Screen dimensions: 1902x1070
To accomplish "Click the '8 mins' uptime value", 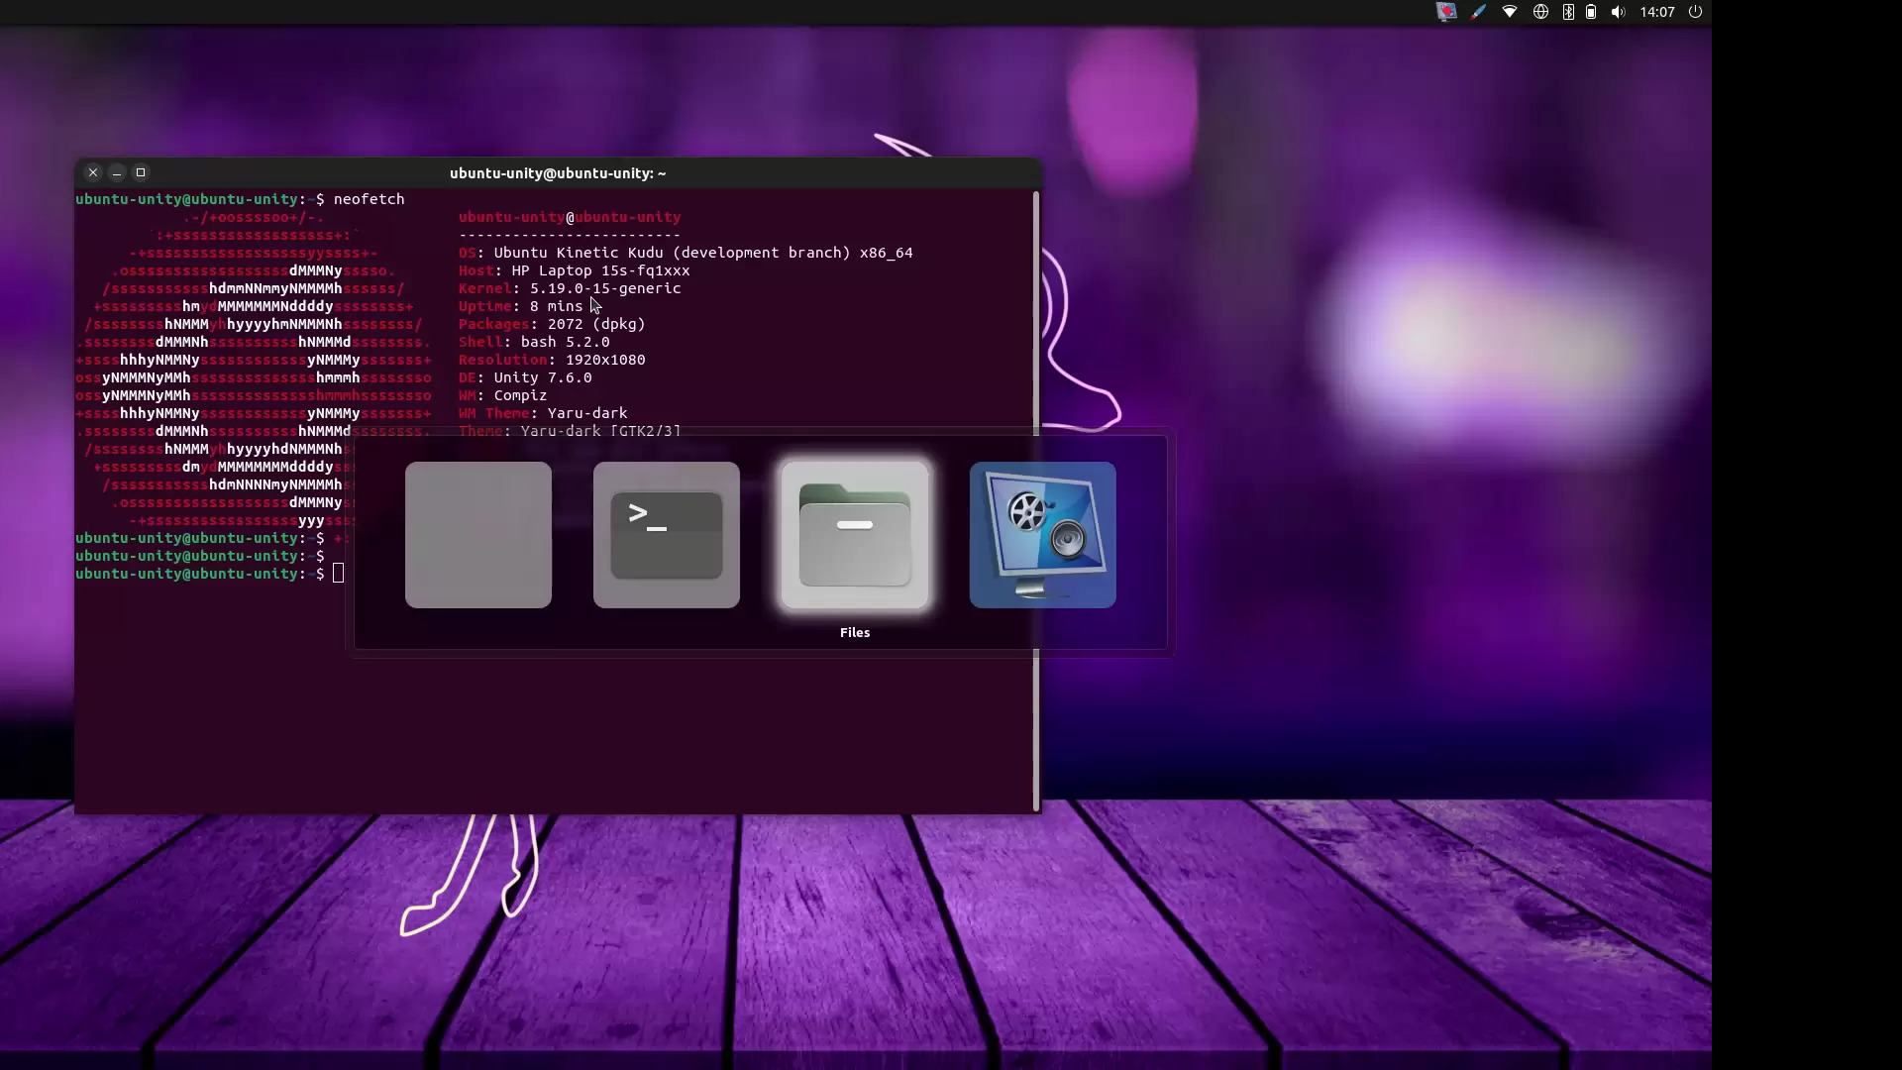I will [557, 306].
